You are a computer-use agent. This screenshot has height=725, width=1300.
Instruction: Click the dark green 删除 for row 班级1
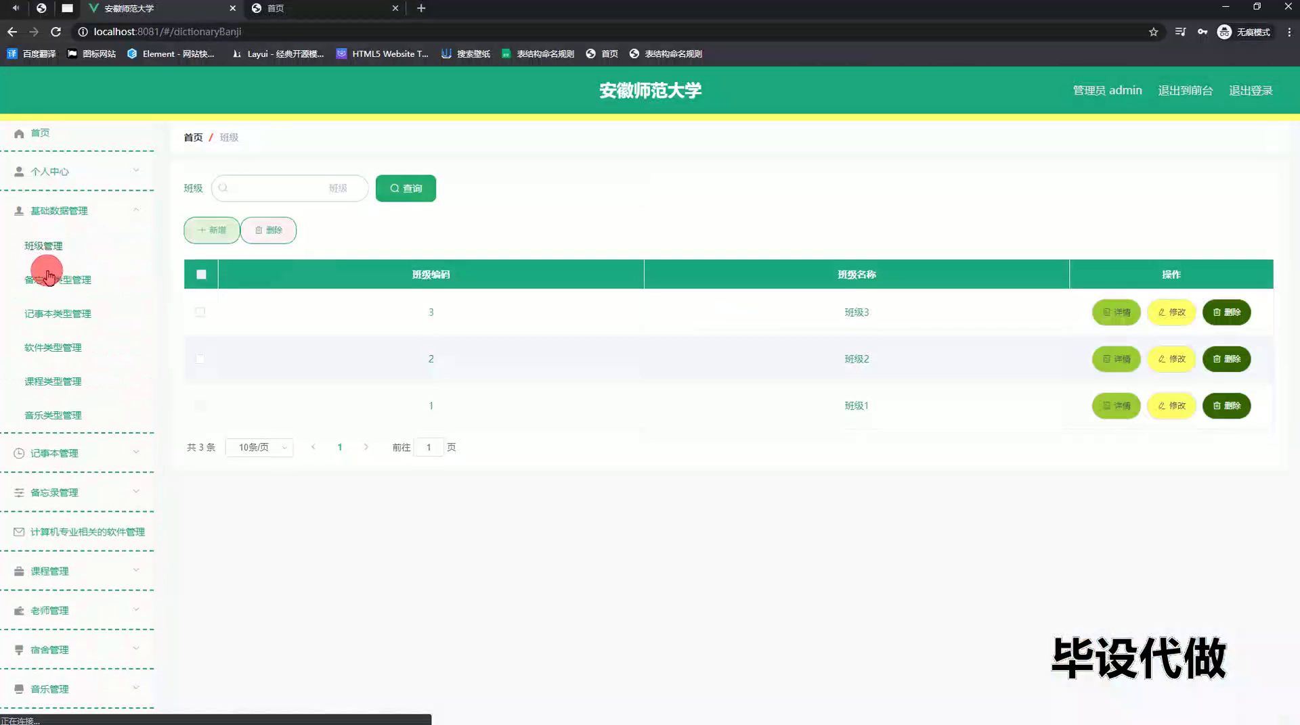(x=1226, y=405)
